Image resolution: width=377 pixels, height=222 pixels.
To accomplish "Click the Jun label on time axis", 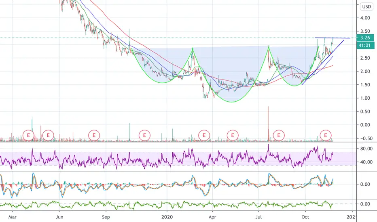I will (x=59, y=217).
